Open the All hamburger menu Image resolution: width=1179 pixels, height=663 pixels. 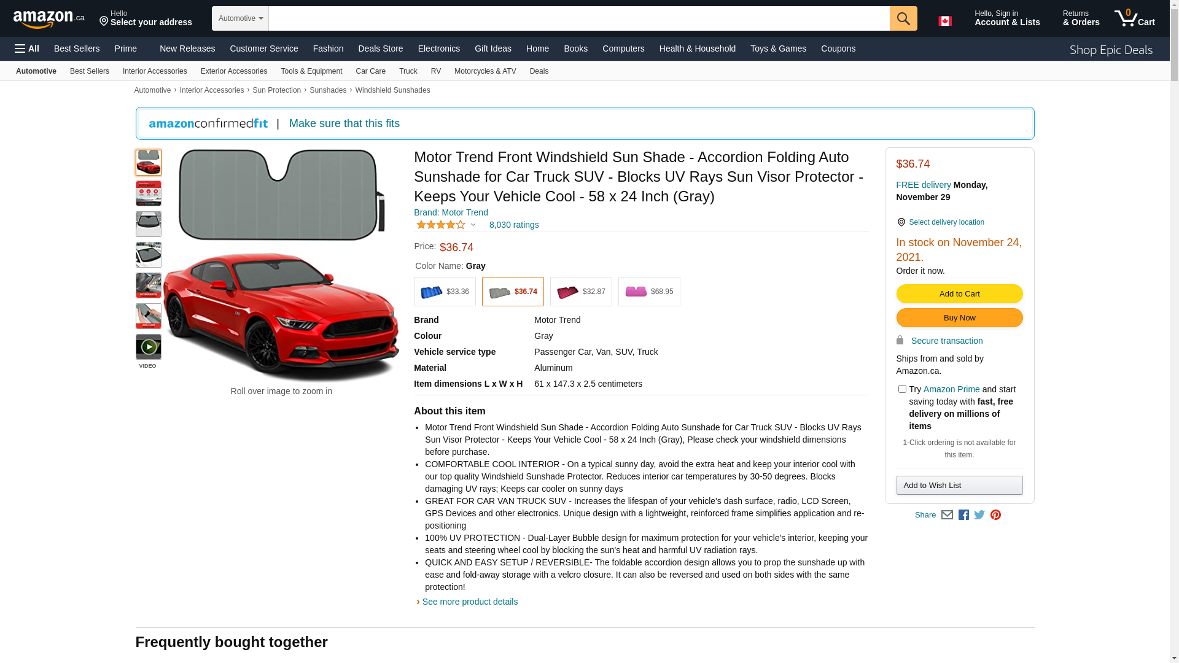pos(27,48)
